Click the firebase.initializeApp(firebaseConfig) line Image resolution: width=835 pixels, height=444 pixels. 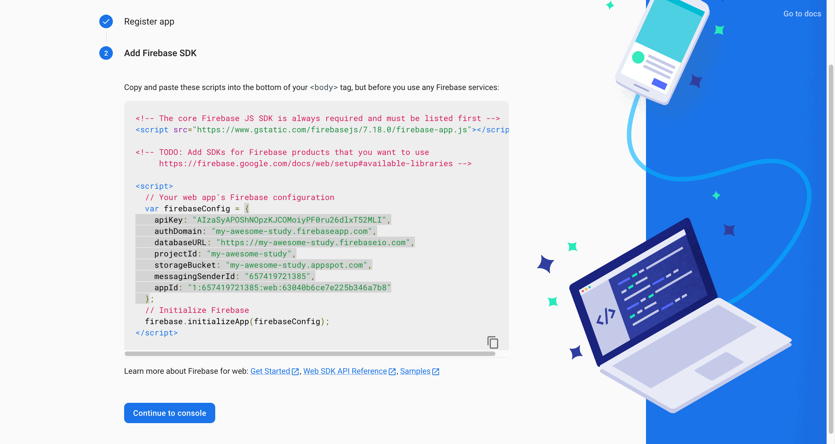[x=237, y=322]
